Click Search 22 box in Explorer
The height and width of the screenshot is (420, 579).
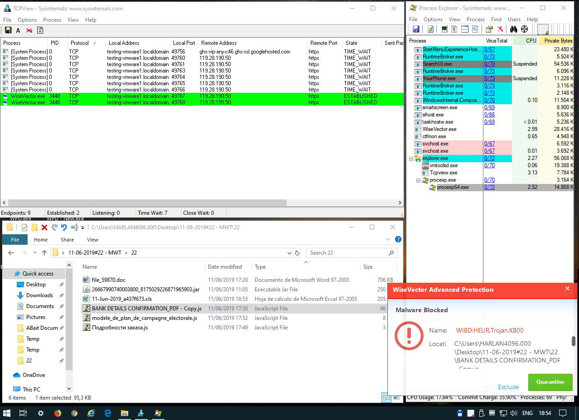tap(352, 253)
